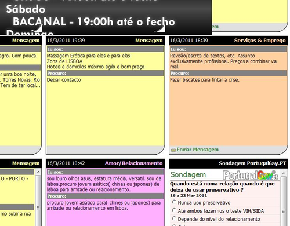This screenshot has width=290, height=226.
Task: Click the date 16/3/2011 10:42
Action: [x=66, y=163]
